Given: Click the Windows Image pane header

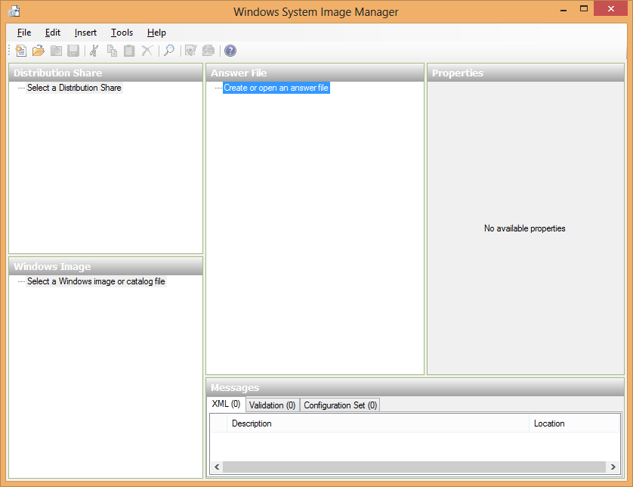Looking at the screenshot, I should click(x=106, y=266).
